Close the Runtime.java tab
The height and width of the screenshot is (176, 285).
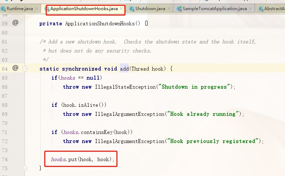[x=37, y=9]
